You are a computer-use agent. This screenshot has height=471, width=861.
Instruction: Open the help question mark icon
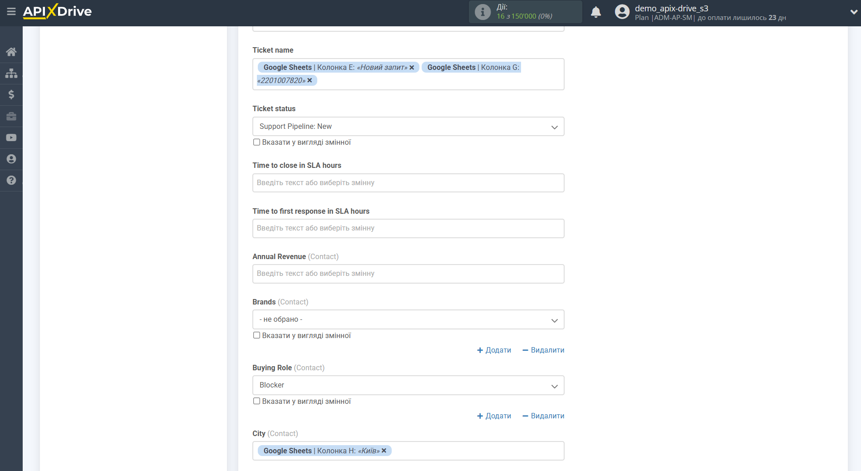tap(11, 180)
